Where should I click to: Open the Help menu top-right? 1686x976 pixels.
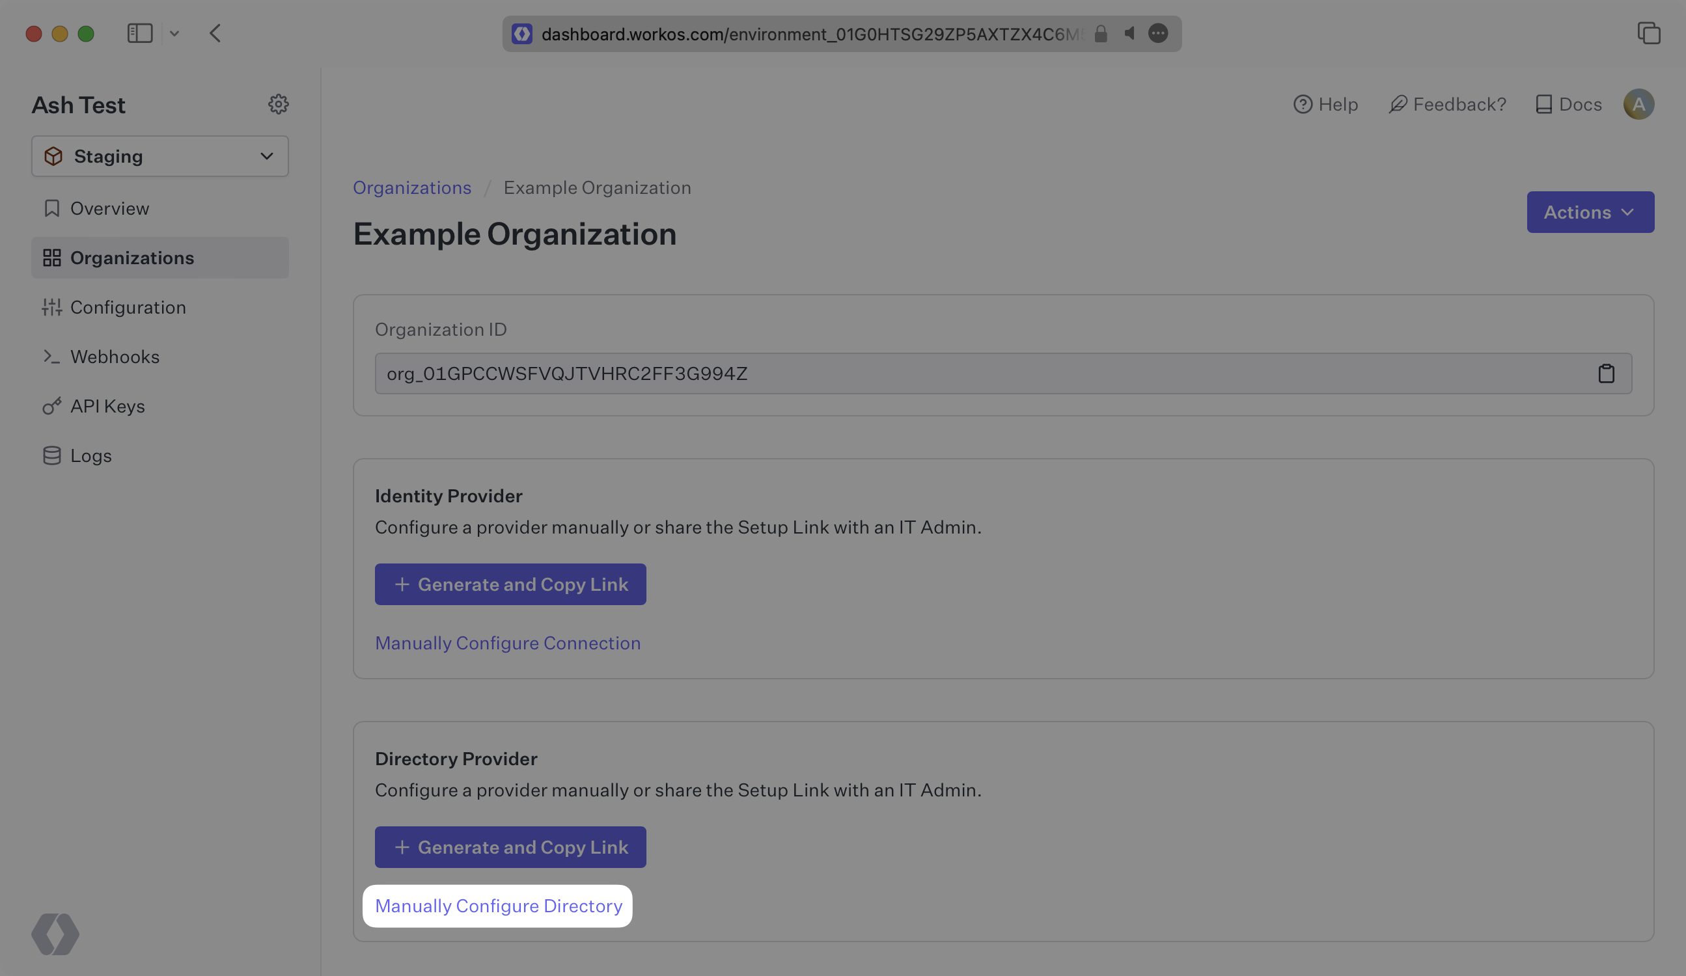coord(1325,103)
